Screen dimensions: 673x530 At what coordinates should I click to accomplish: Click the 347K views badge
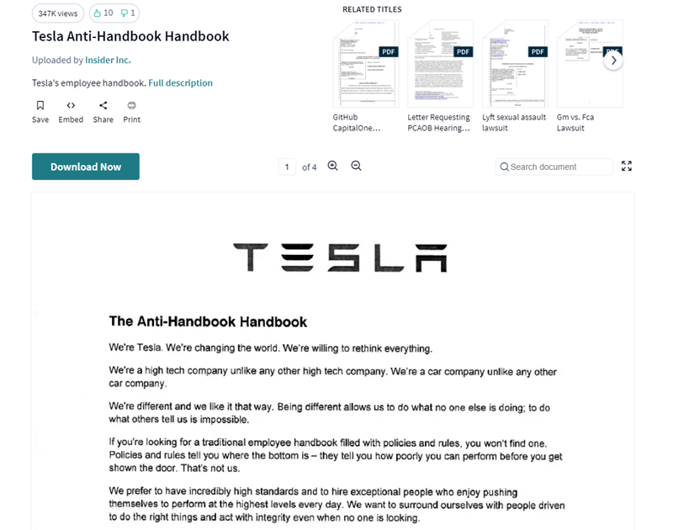(x=58, y=13)
